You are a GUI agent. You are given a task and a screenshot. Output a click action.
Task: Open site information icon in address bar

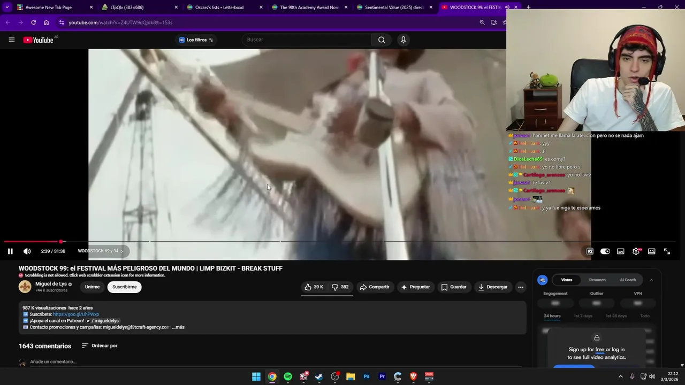pyautogui.click(x=62, y=22)
